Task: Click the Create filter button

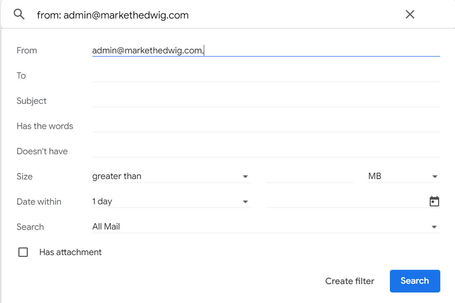Action: pyautogui.click(x=350, y=281)
